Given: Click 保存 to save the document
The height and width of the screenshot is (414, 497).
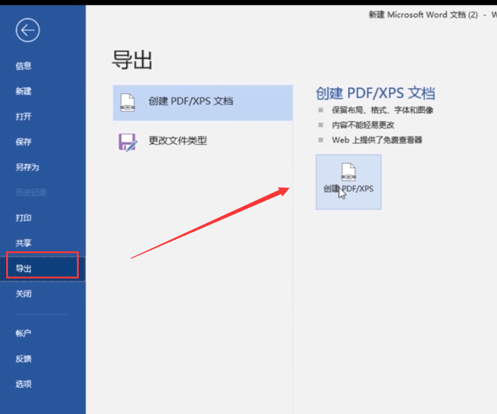Looking at the screenshot, I should tap(23, 142).
